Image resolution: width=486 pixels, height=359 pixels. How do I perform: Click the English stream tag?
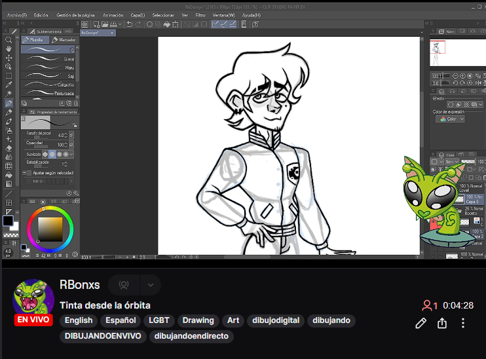(79, 320)
